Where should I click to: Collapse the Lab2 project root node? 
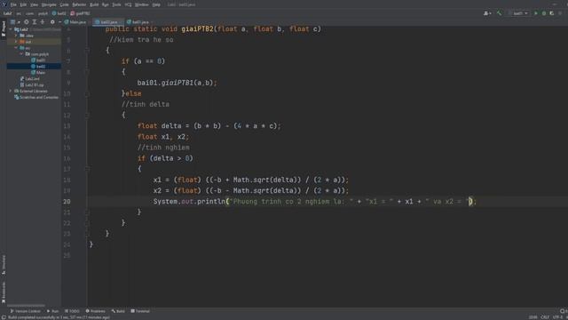click(11, 29)
